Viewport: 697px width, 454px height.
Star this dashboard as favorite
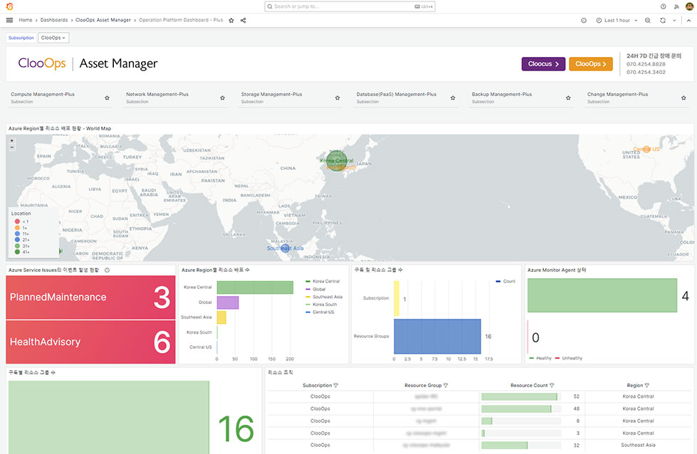click(231, 21)
